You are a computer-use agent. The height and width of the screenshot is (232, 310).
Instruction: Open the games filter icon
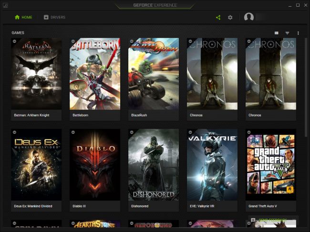tap(287, 33)
